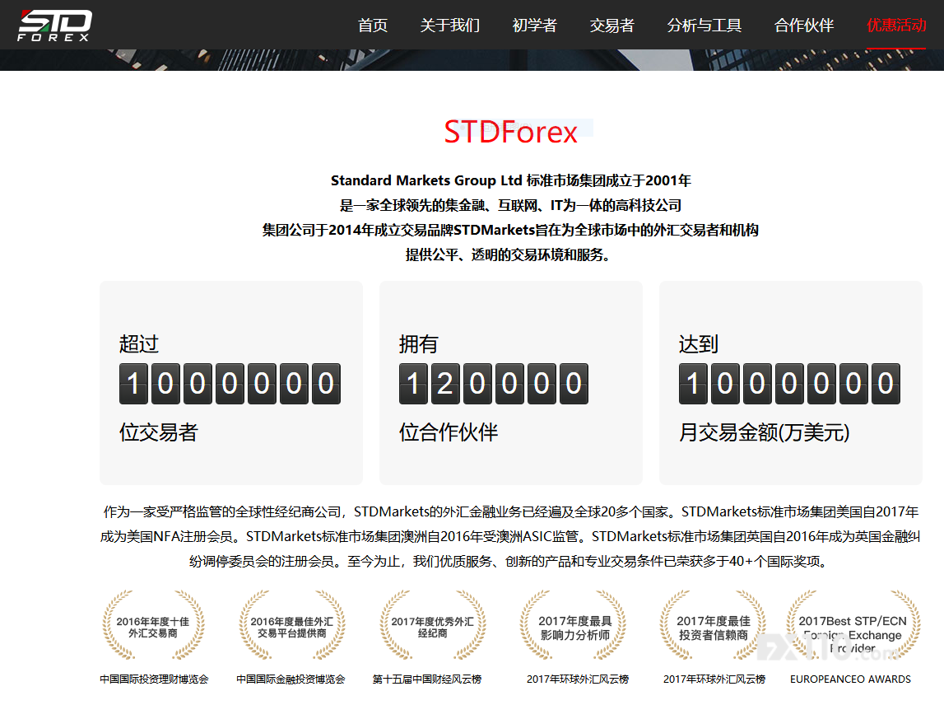Viewport: 944px width, 705px height.
Task: Open the 分析与工具 menu item
Action: (704, 26)
